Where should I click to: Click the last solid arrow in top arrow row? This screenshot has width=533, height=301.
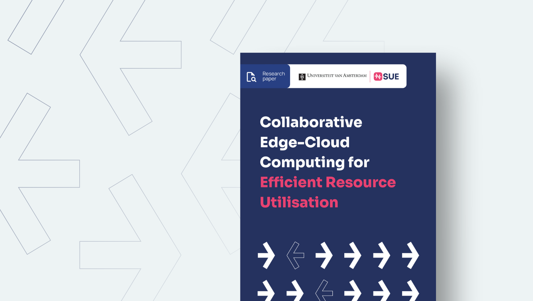pos(411,255)
